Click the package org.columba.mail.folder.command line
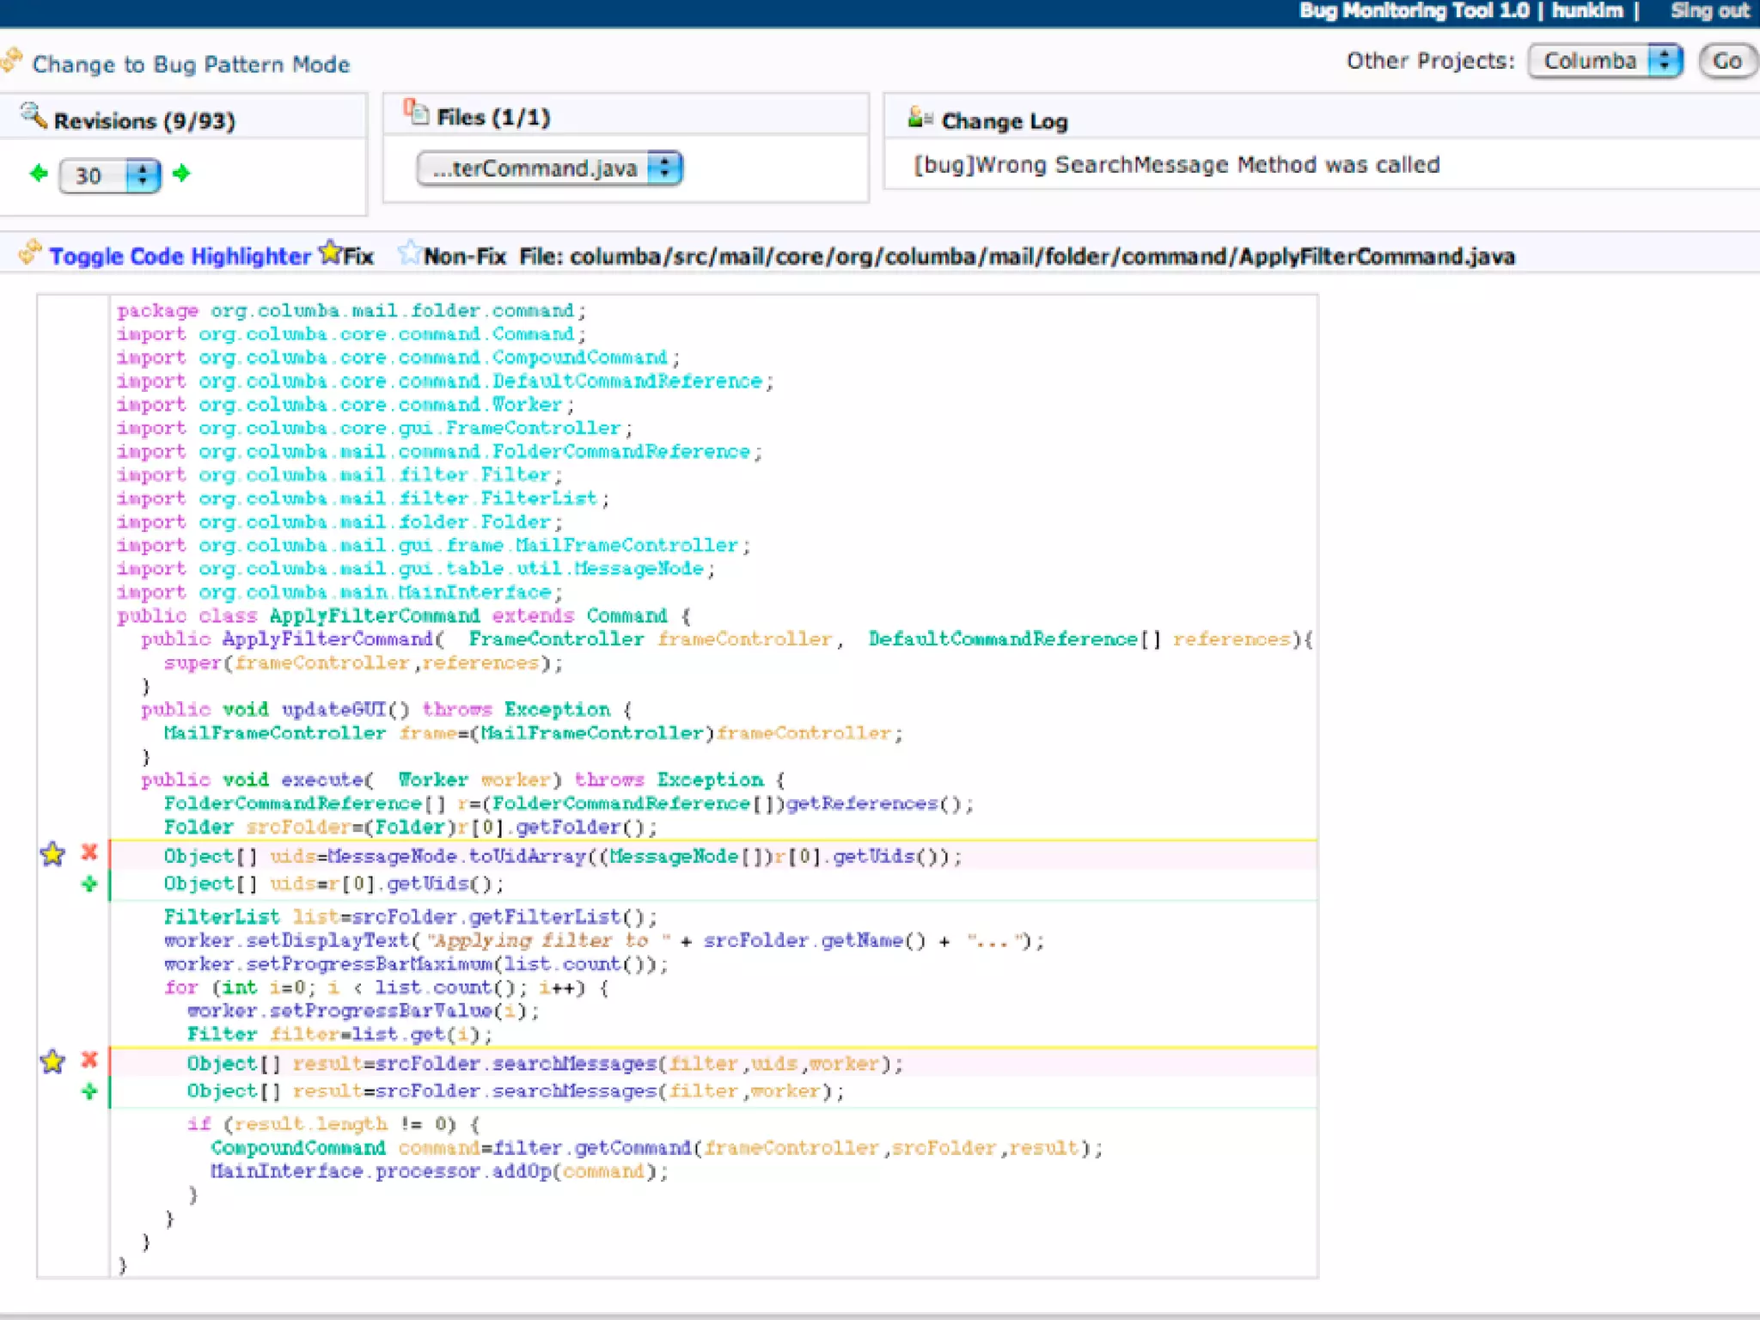Image resolution: width=1760 pixels, height=1320 pixels. pyautogui.click(x=351, y=310)
